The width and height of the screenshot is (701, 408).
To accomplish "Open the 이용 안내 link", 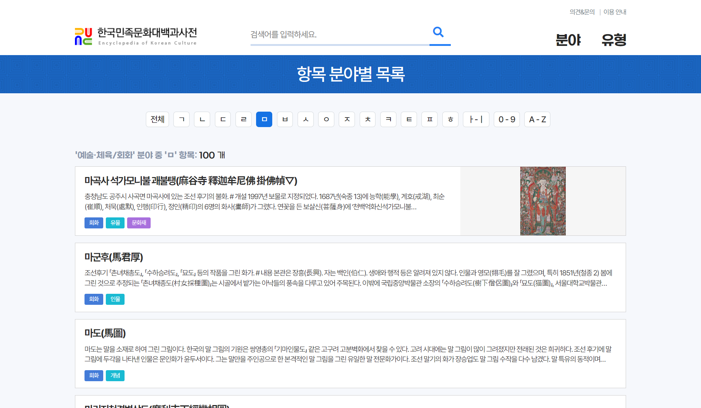I will [615, 12].
